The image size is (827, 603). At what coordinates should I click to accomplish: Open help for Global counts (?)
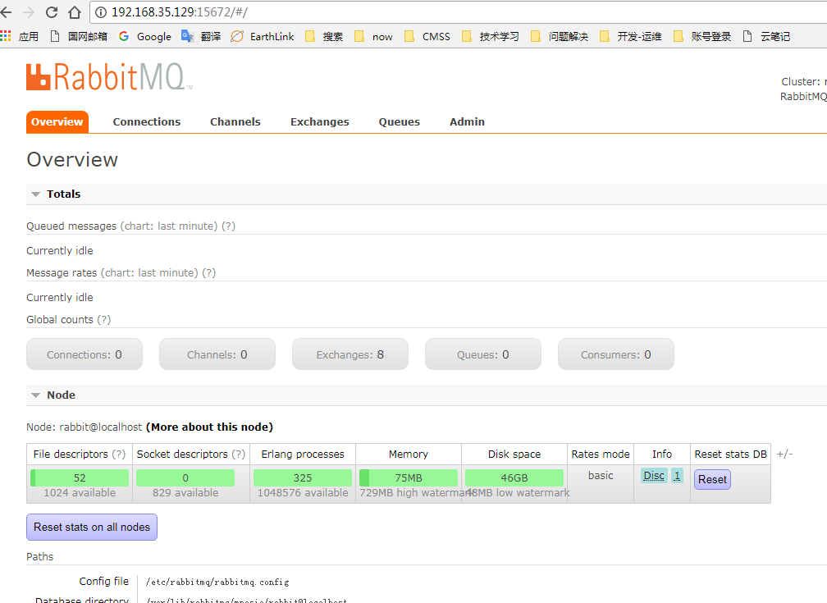point(104,320)
